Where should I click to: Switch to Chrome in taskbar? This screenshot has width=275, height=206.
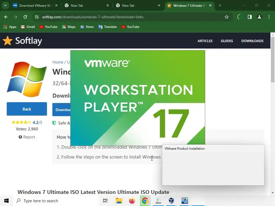[x=145, y=201]
